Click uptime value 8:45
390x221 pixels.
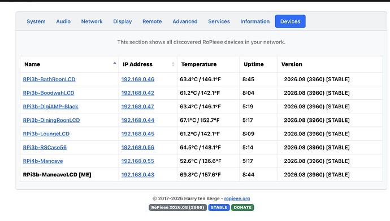[x=248, y=79]
